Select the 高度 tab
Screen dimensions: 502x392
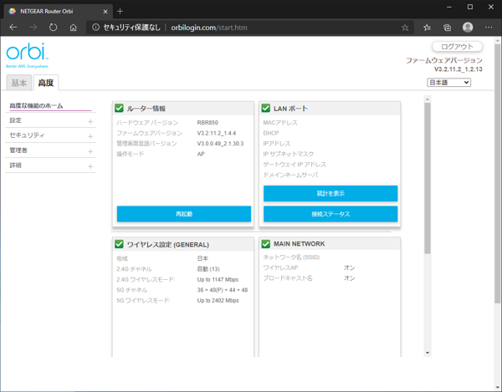tap(46, 83)
